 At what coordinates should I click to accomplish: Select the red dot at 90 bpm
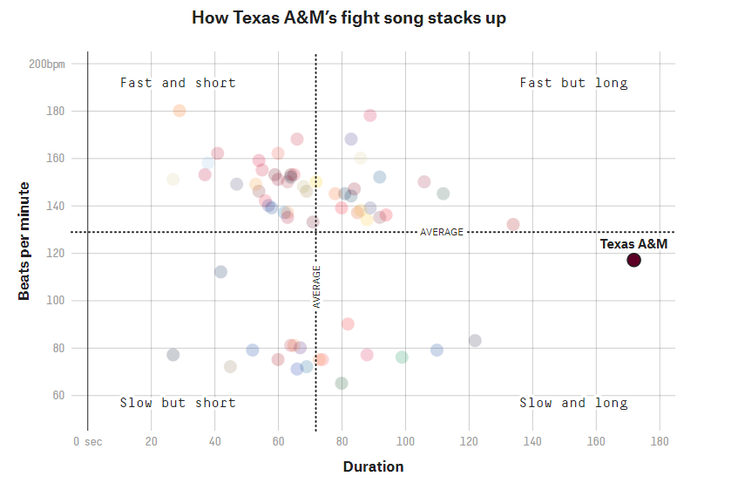[348, 324]
